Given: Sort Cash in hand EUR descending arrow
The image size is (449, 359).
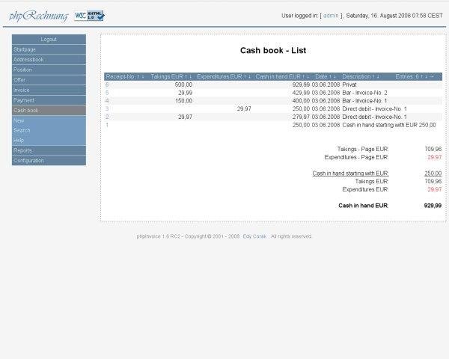Looking at the screenshot, I should [x=308, y=76].
